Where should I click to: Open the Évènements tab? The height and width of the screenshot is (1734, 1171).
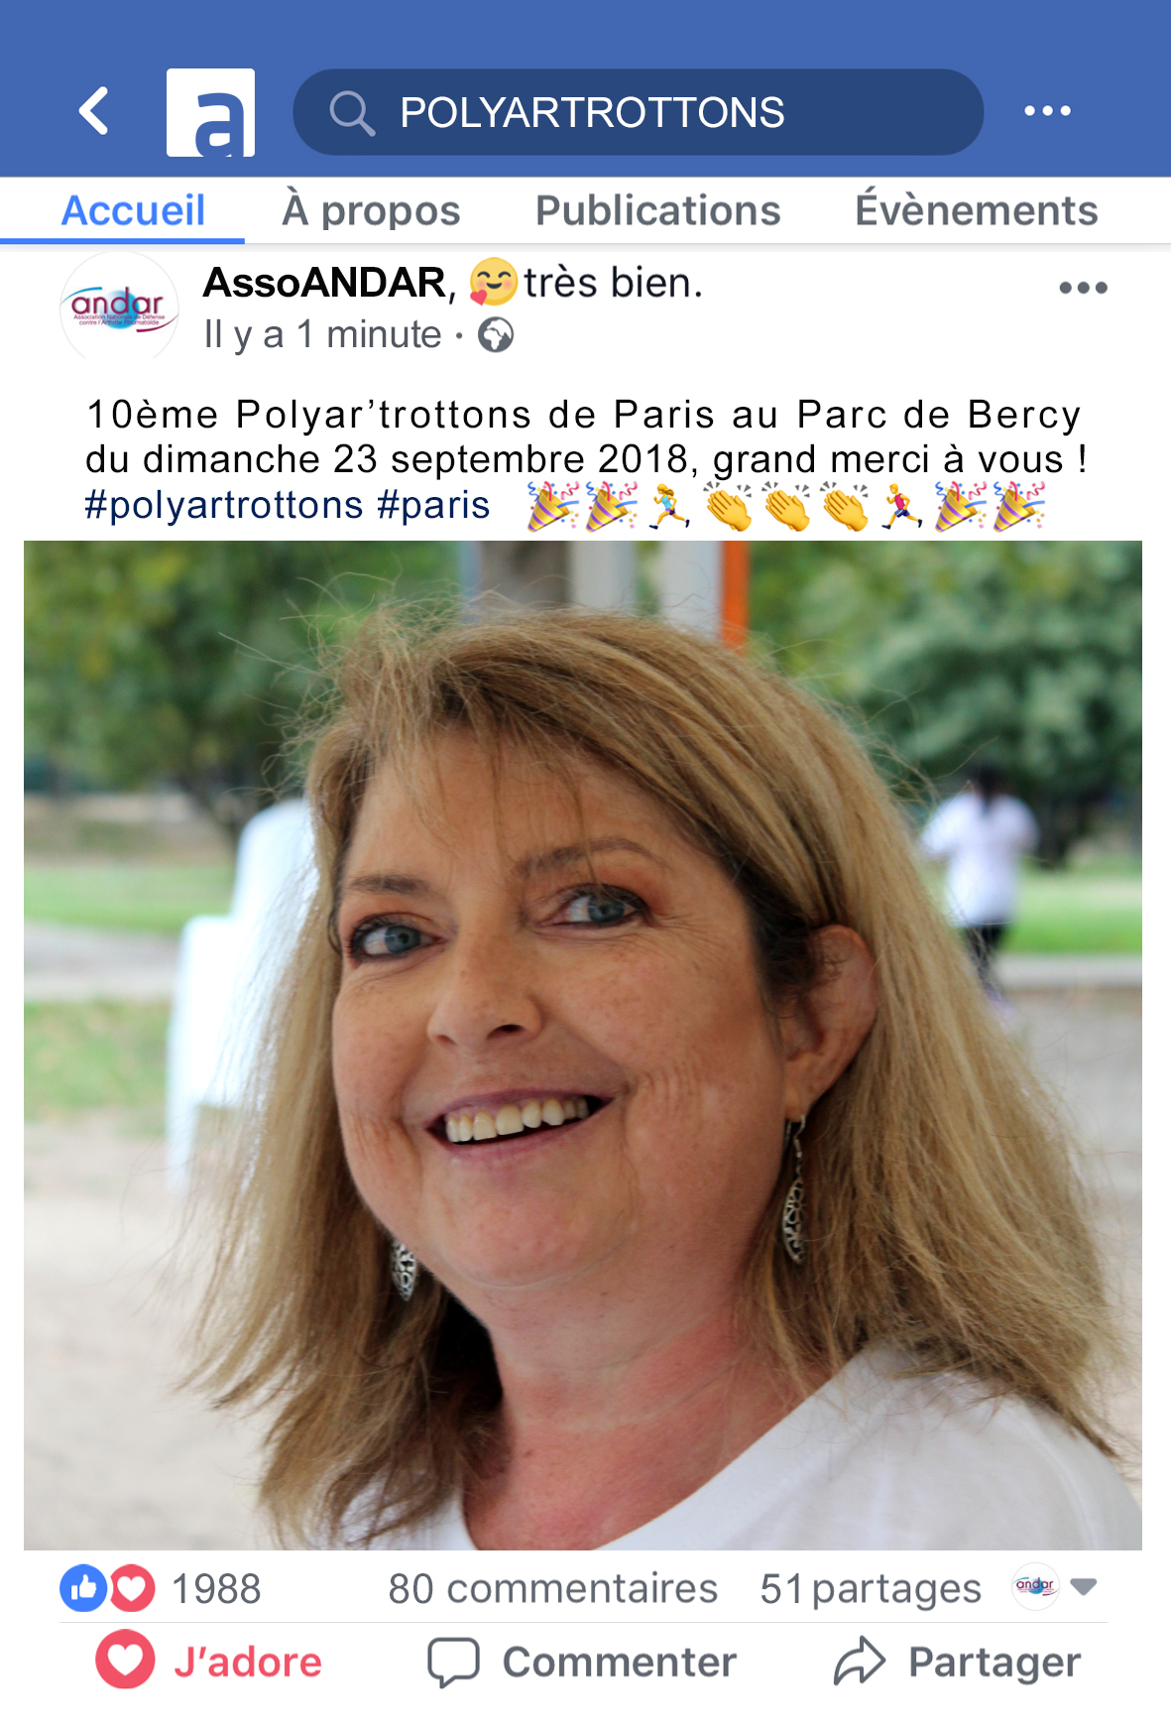(977, 210)
